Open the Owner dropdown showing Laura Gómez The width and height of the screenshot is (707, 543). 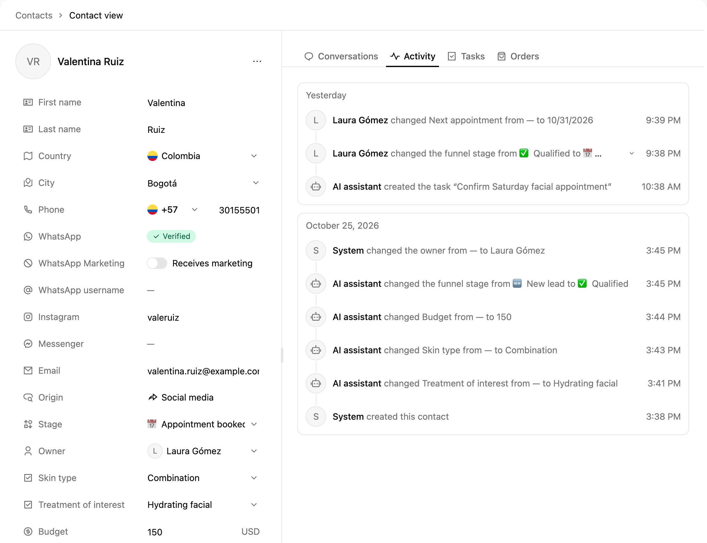click(203, 451)
